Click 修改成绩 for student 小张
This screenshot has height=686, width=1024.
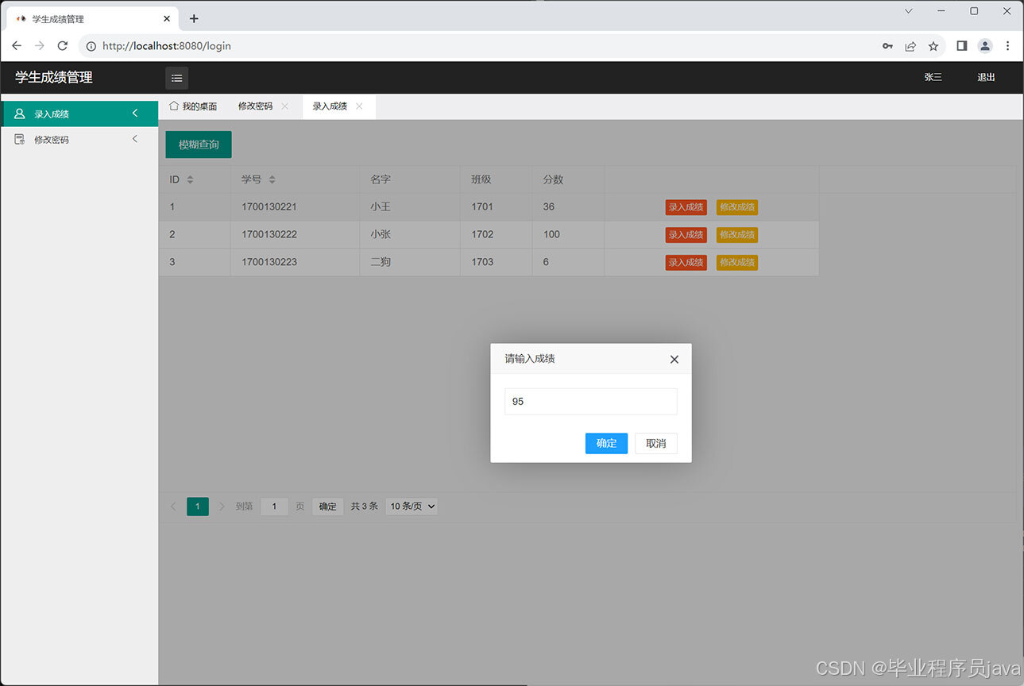[737, 235]
